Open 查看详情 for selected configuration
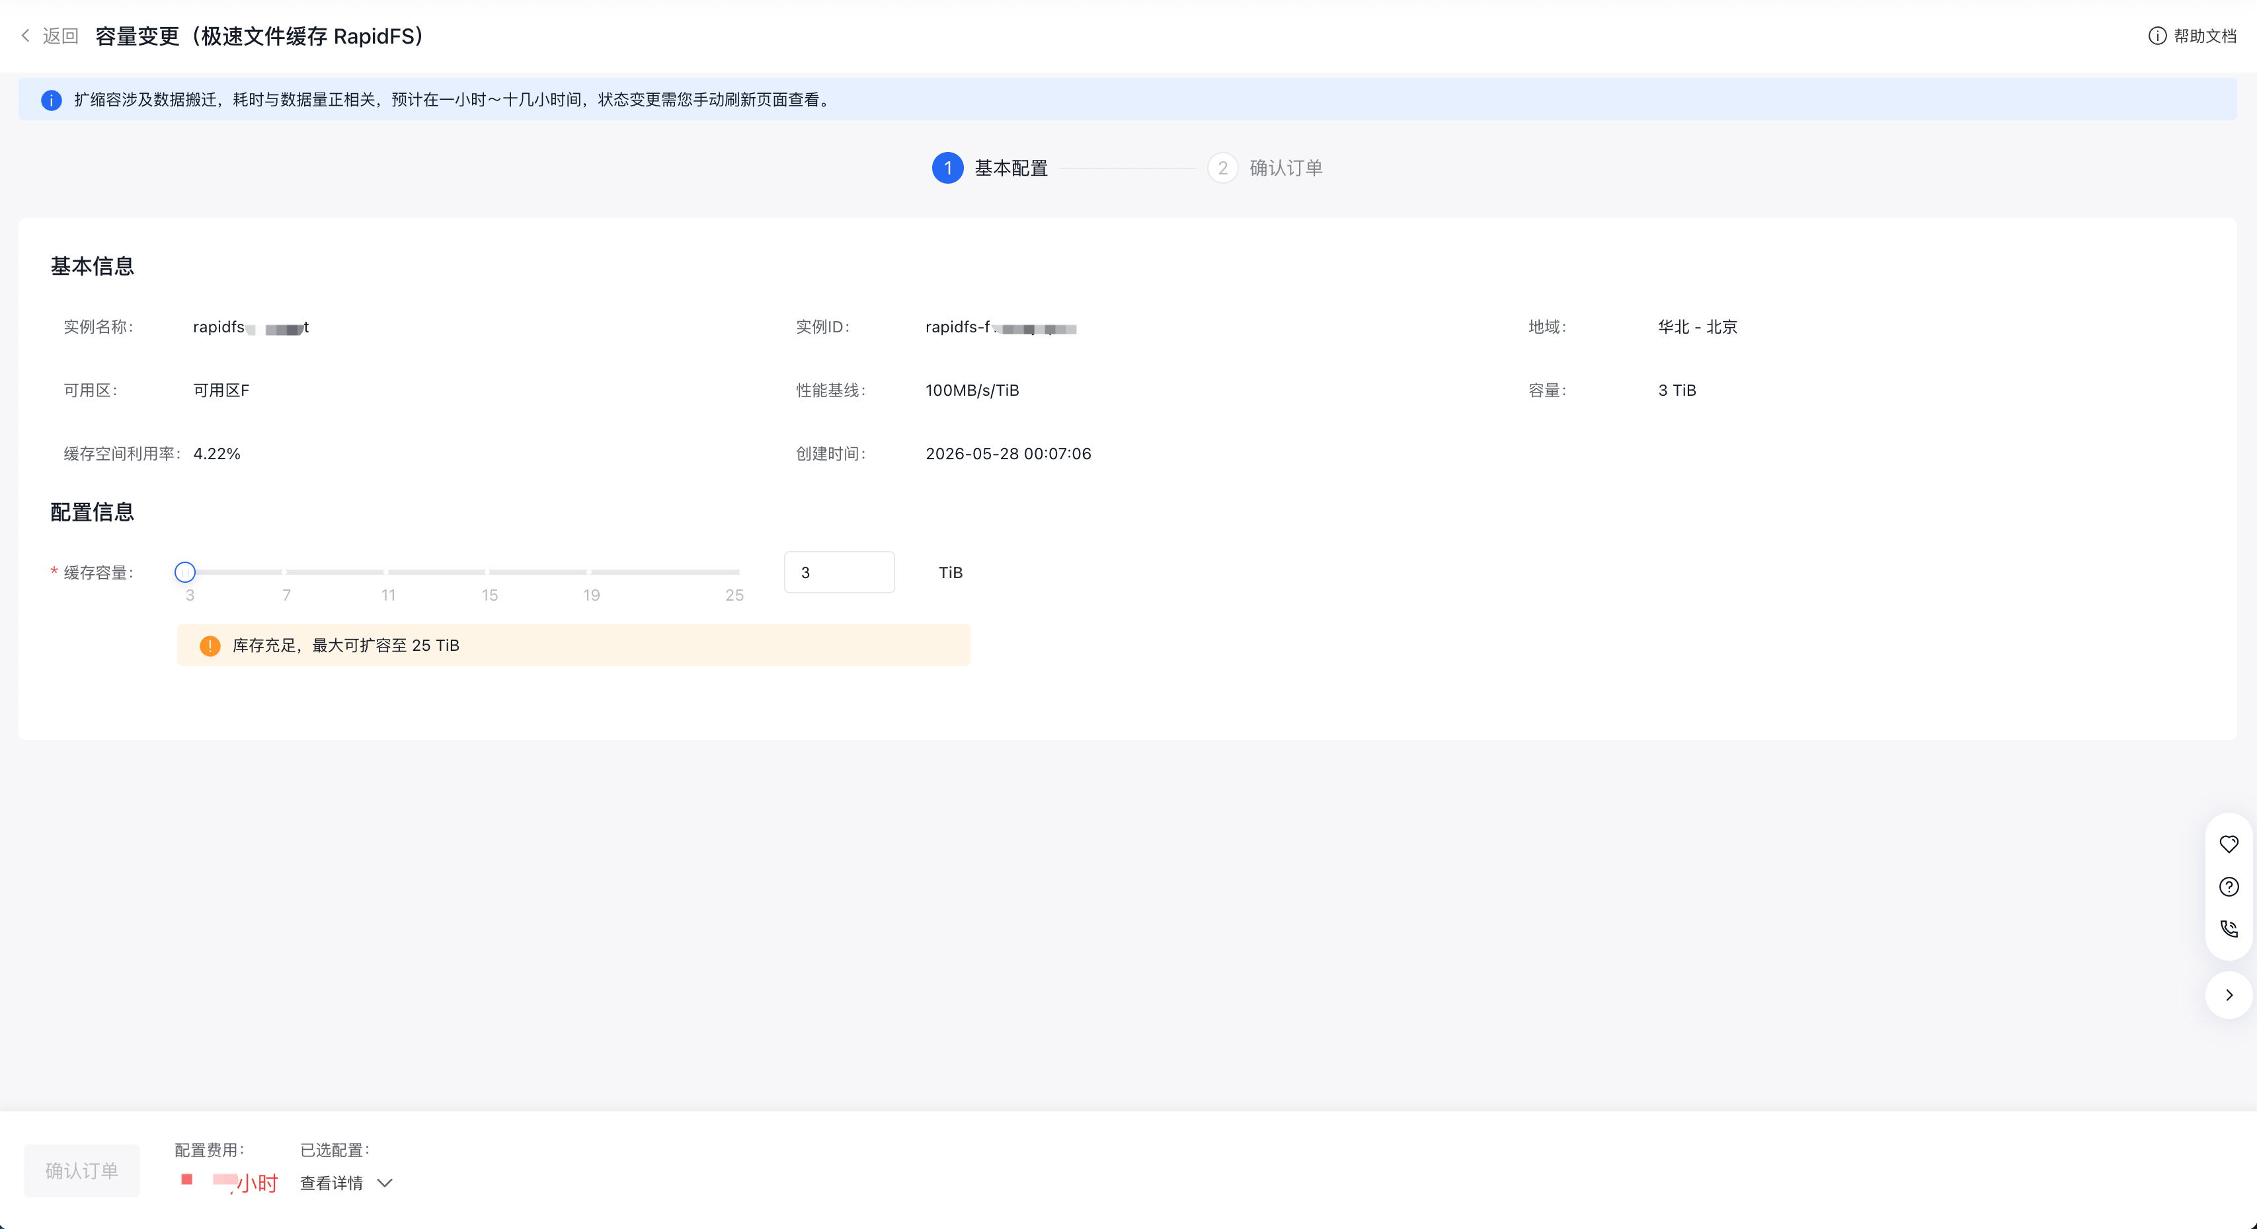The width and height of the screenshot is (2257, 1229). click(x=331, y=1183)
